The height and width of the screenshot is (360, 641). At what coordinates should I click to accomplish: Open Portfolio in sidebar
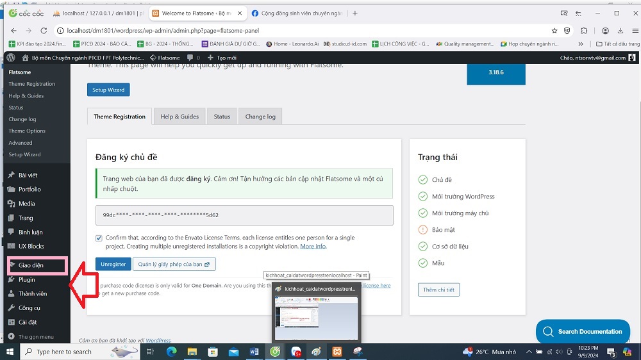pyautogui.click(x=29, y=189)
